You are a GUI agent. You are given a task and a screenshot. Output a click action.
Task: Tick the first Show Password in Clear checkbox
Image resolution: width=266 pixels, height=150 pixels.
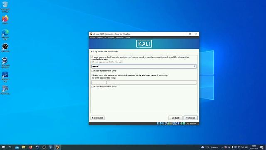(x=92, y=71)
